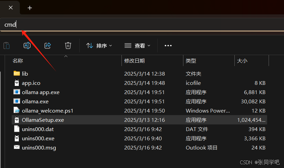Select the ollama_welcome.ps1 file name

coord(48,111)
